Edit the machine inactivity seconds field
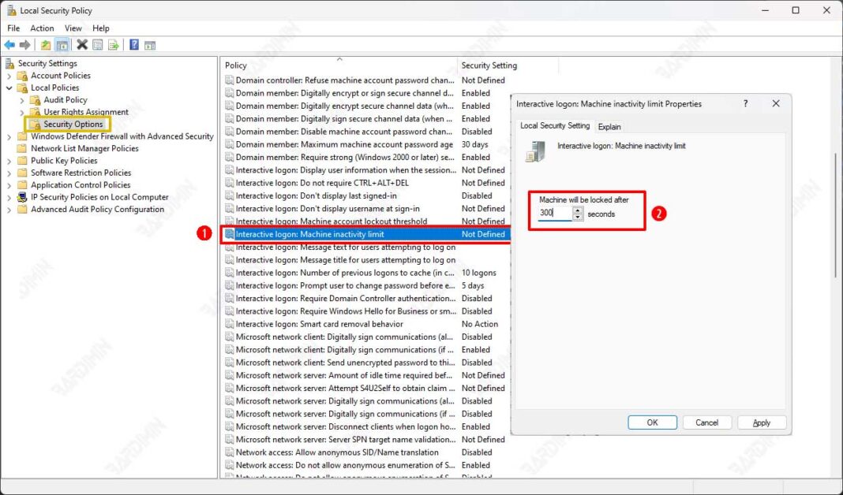843x495 pixels. [x=553, y=211]
